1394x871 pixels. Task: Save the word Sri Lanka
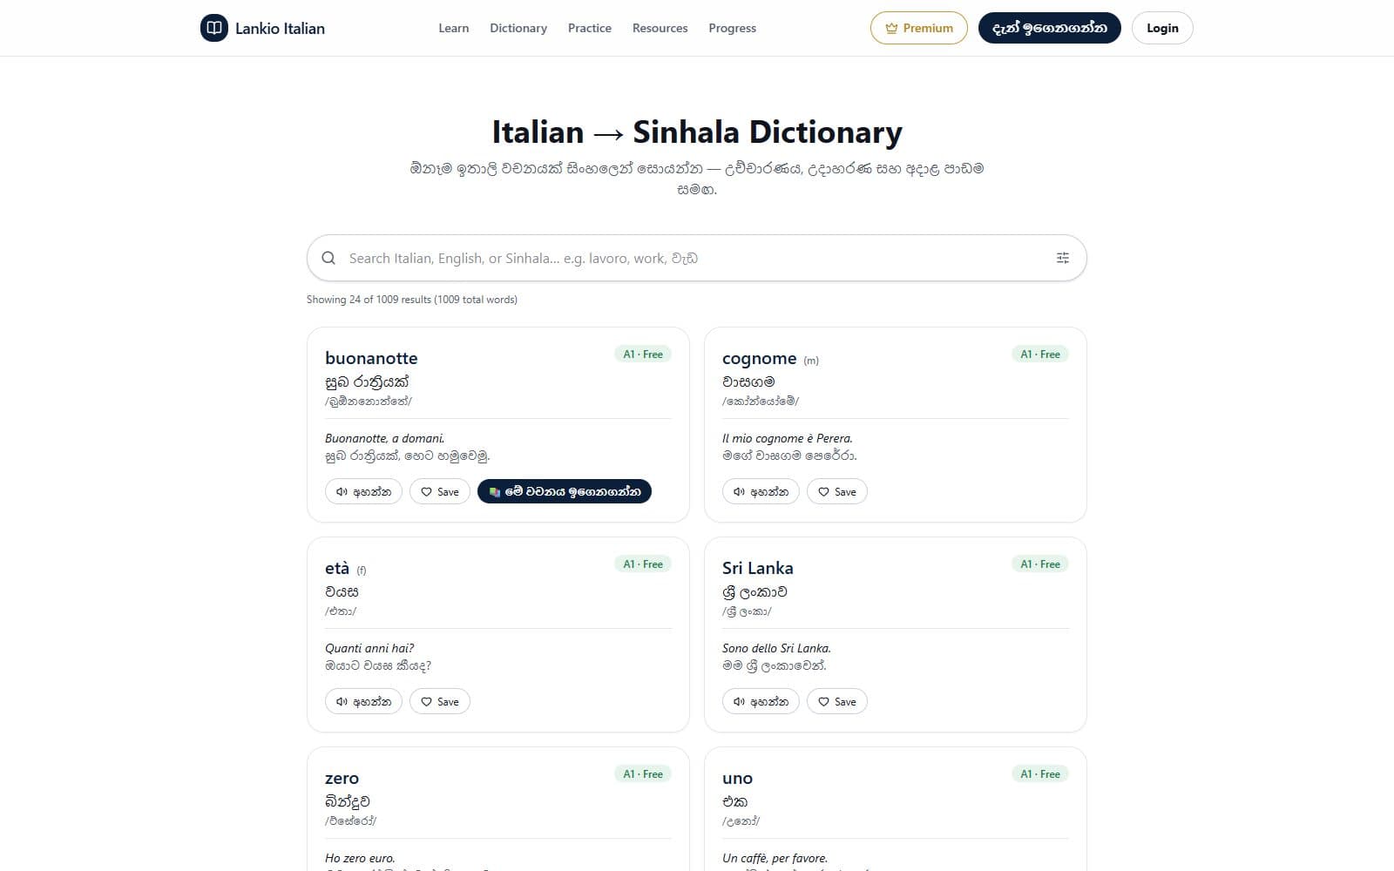pos(837,701)
